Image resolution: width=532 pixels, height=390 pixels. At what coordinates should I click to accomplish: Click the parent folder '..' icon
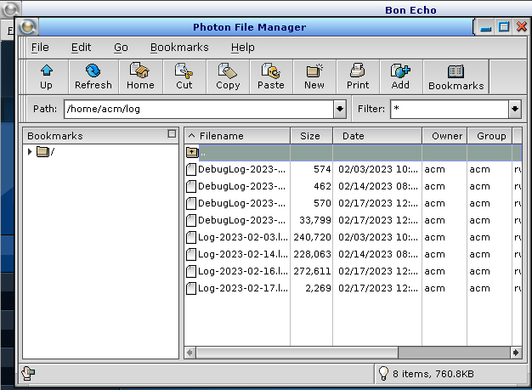point(192,153)
